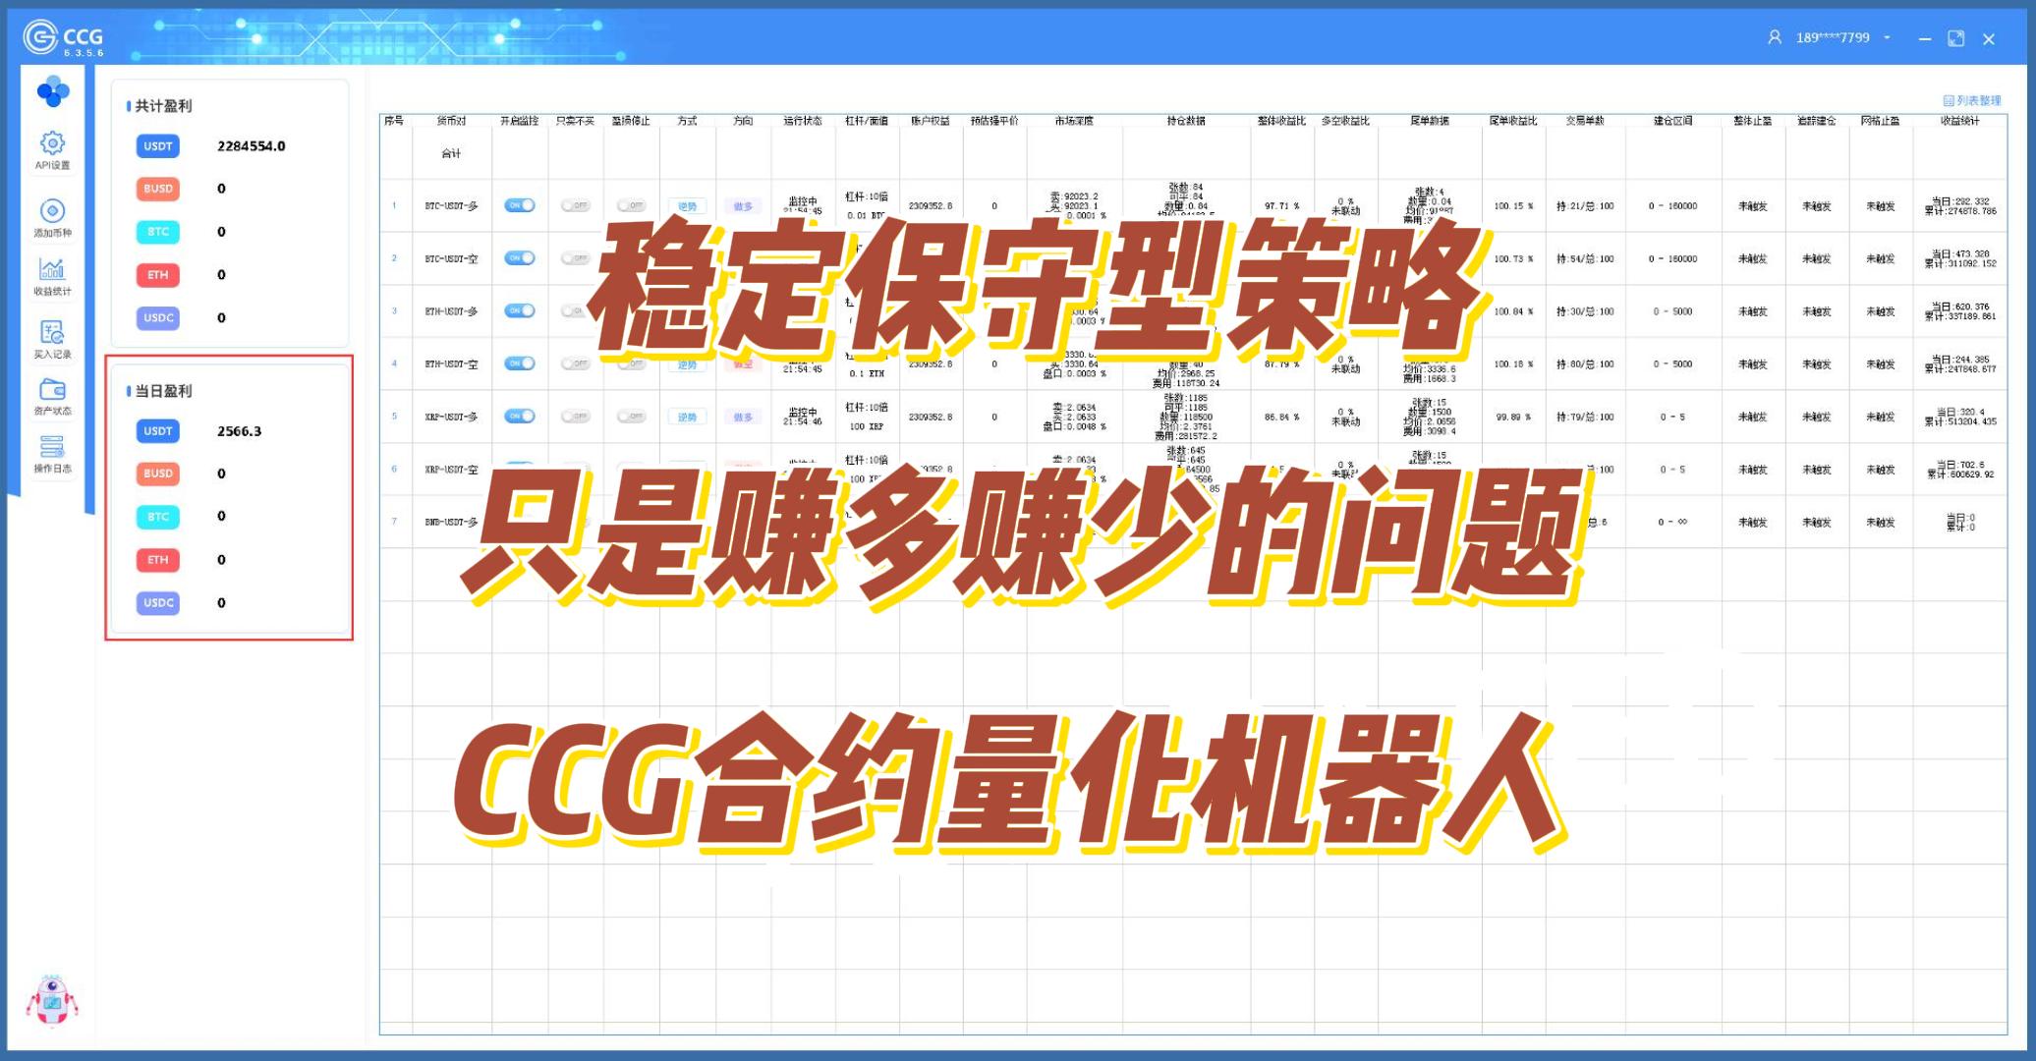The image size is (2036, 1061).
Task: Click the blue clover home icon
Action: coord(52,92)
